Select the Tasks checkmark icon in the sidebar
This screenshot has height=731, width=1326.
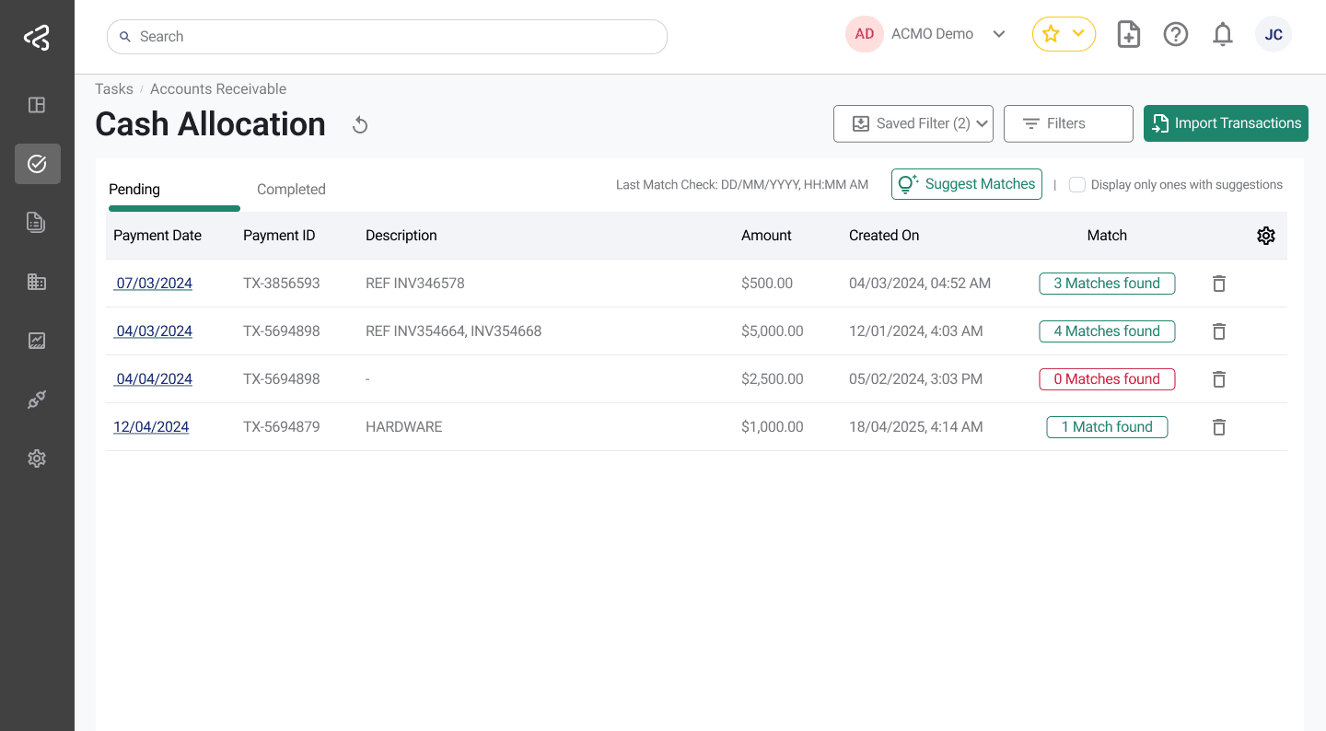pyautogui.click(x=37, y=164)
